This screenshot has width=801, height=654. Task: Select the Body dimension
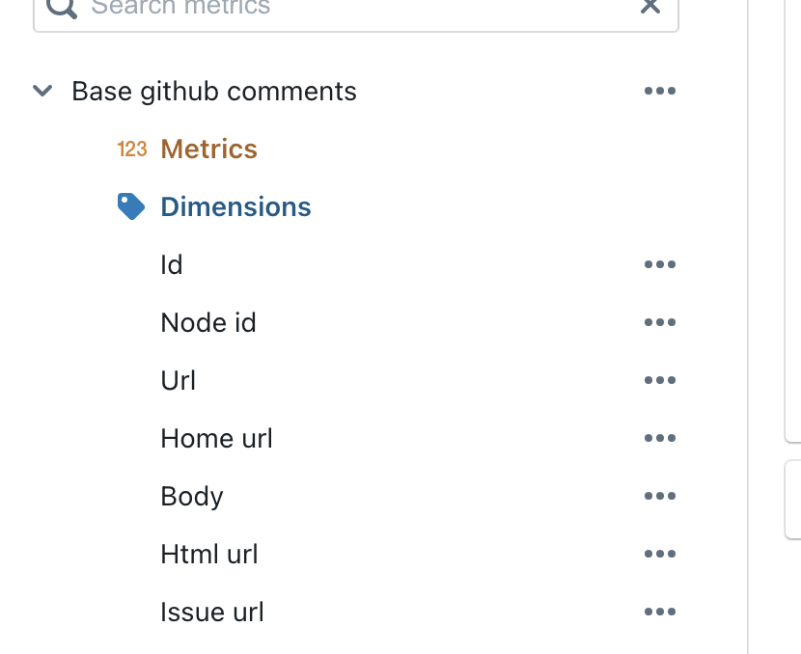(x=191, y=496)
